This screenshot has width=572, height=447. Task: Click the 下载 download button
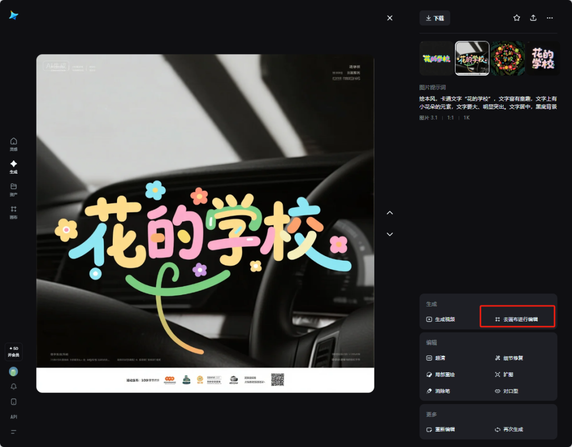(x=435, y=18)
